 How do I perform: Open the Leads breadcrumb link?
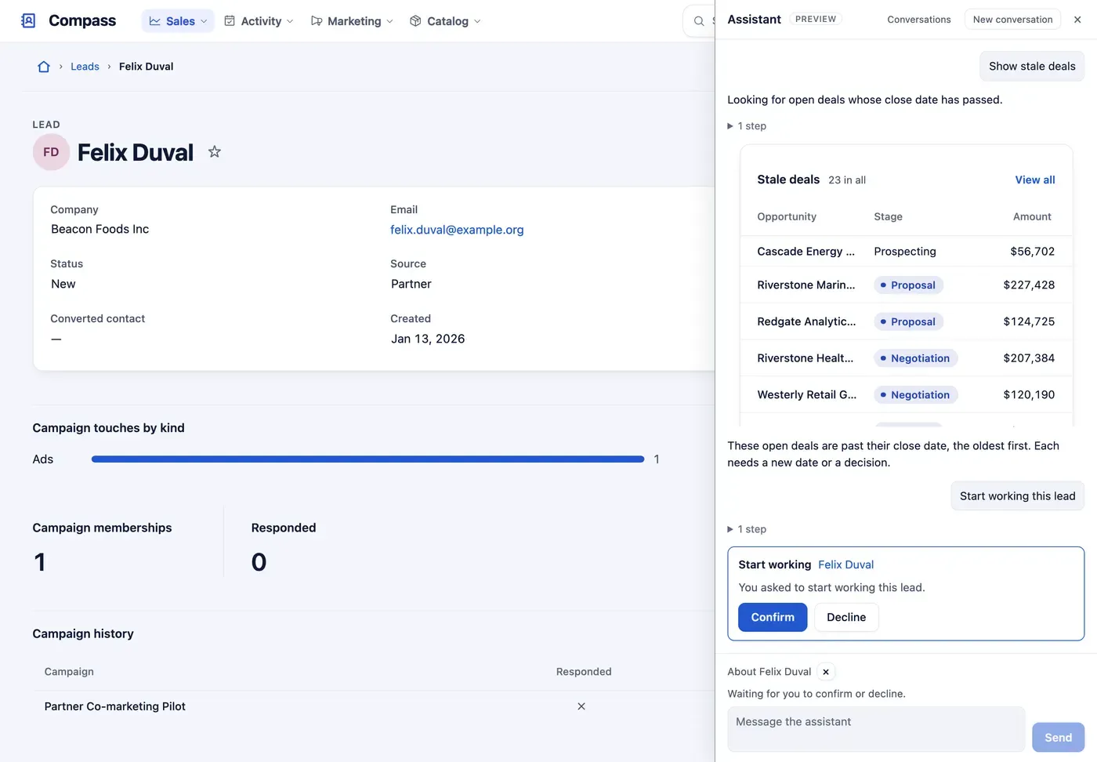(85, 67)
